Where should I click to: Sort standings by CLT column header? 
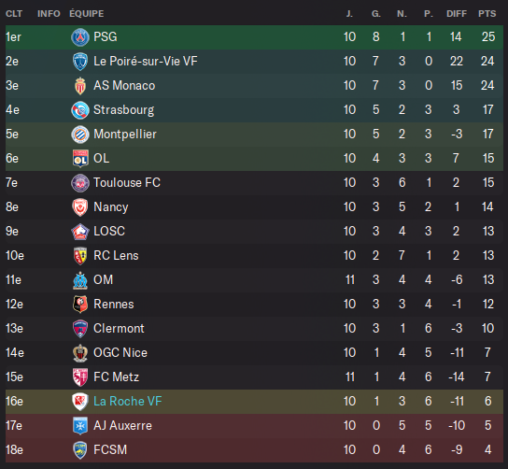(14, 14)
